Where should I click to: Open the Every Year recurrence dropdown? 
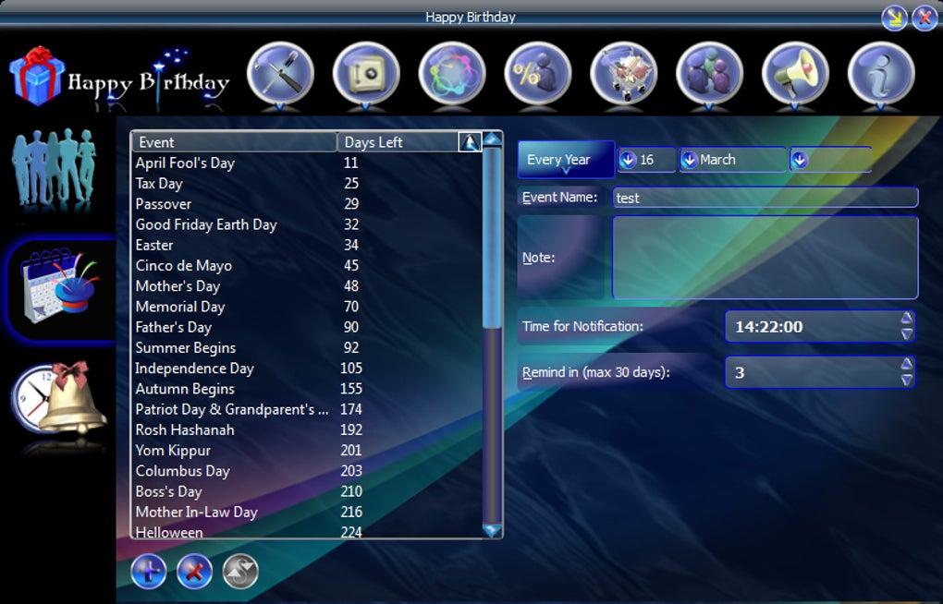click(x=566, y=159)
